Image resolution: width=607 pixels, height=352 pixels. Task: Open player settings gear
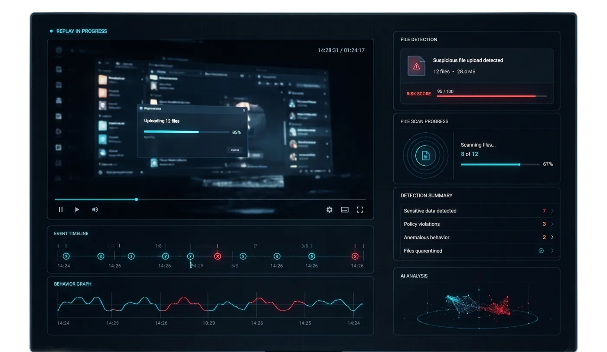(x=330, y=210)
